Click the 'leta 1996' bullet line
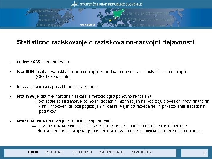This screenshot has height=159, width=212. pyautogui.click(x=84, y=96)
